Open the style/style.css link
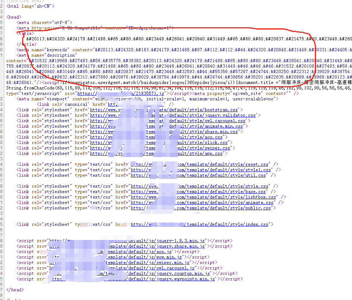 click(200, 186)
